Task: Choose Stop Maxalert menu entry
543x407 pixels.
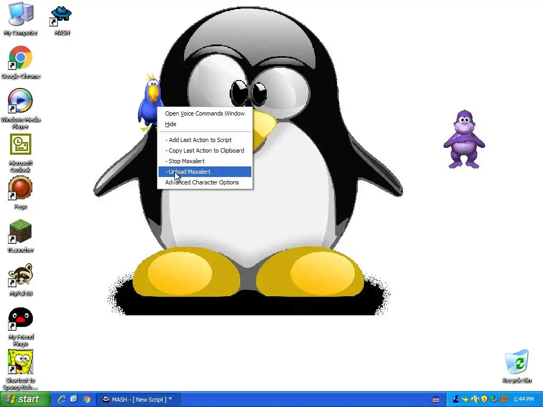Action: tap(205, 161)
